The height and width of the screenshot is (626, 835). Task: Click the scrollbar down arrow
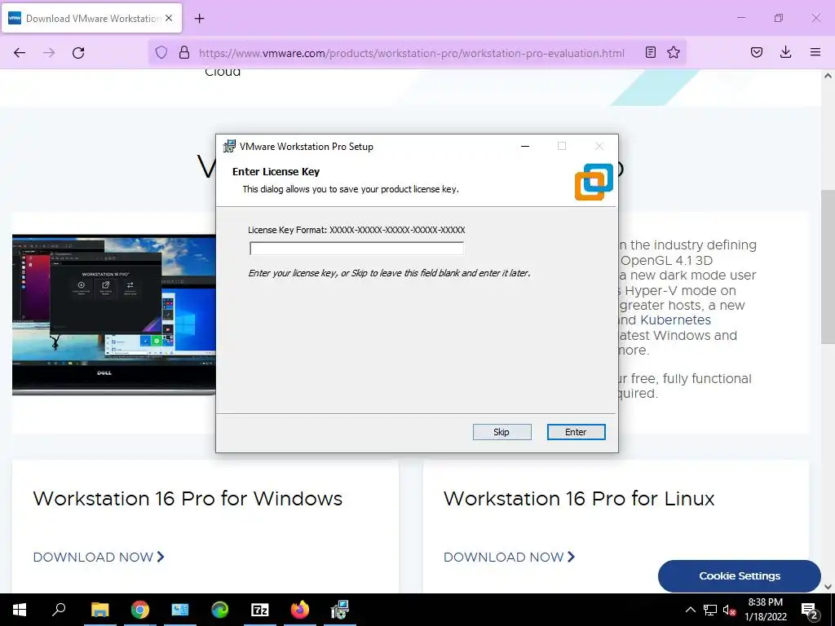[828, 587]
